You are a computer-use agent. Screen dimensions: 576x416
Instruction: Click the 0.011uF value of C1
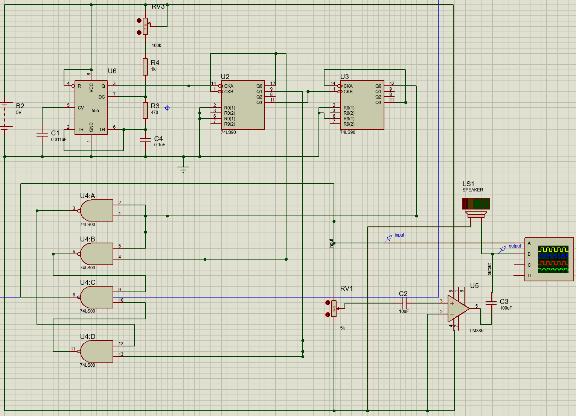tap(59, 140)
